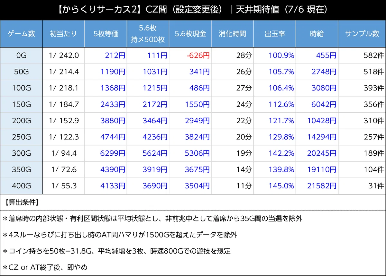386x276 pixels.
Task: Click the note CZ or AT終了後、即やめ
Action: pyautogui.click(x=45, y=267)
